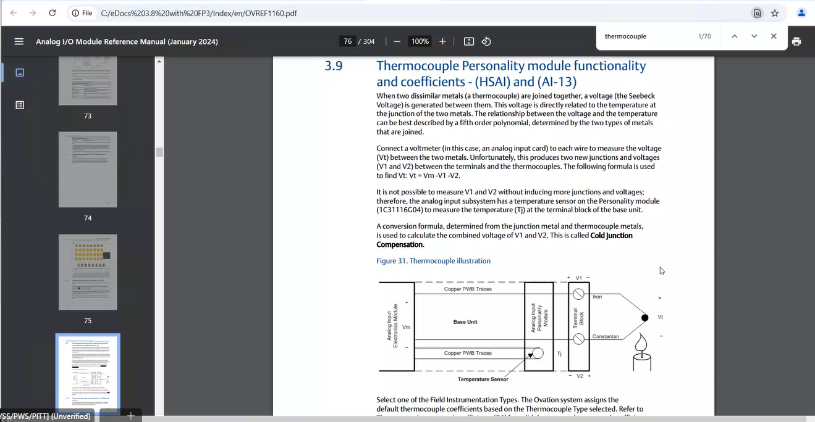
Task: Click the zoom out minus button
Action: (x=397, y=41)
